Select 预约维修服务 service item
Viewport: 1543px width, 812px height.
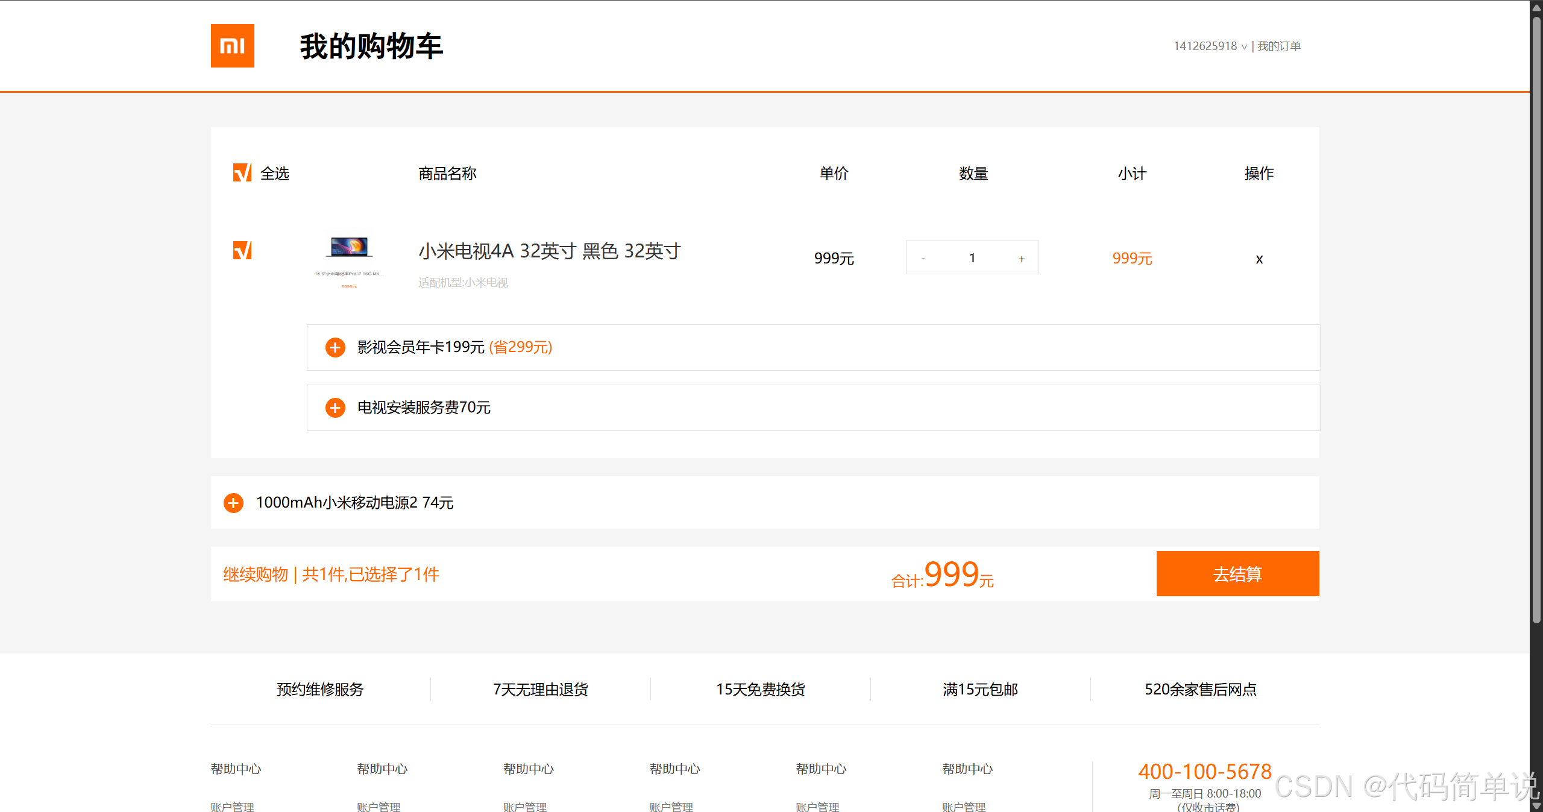[320, 689]
